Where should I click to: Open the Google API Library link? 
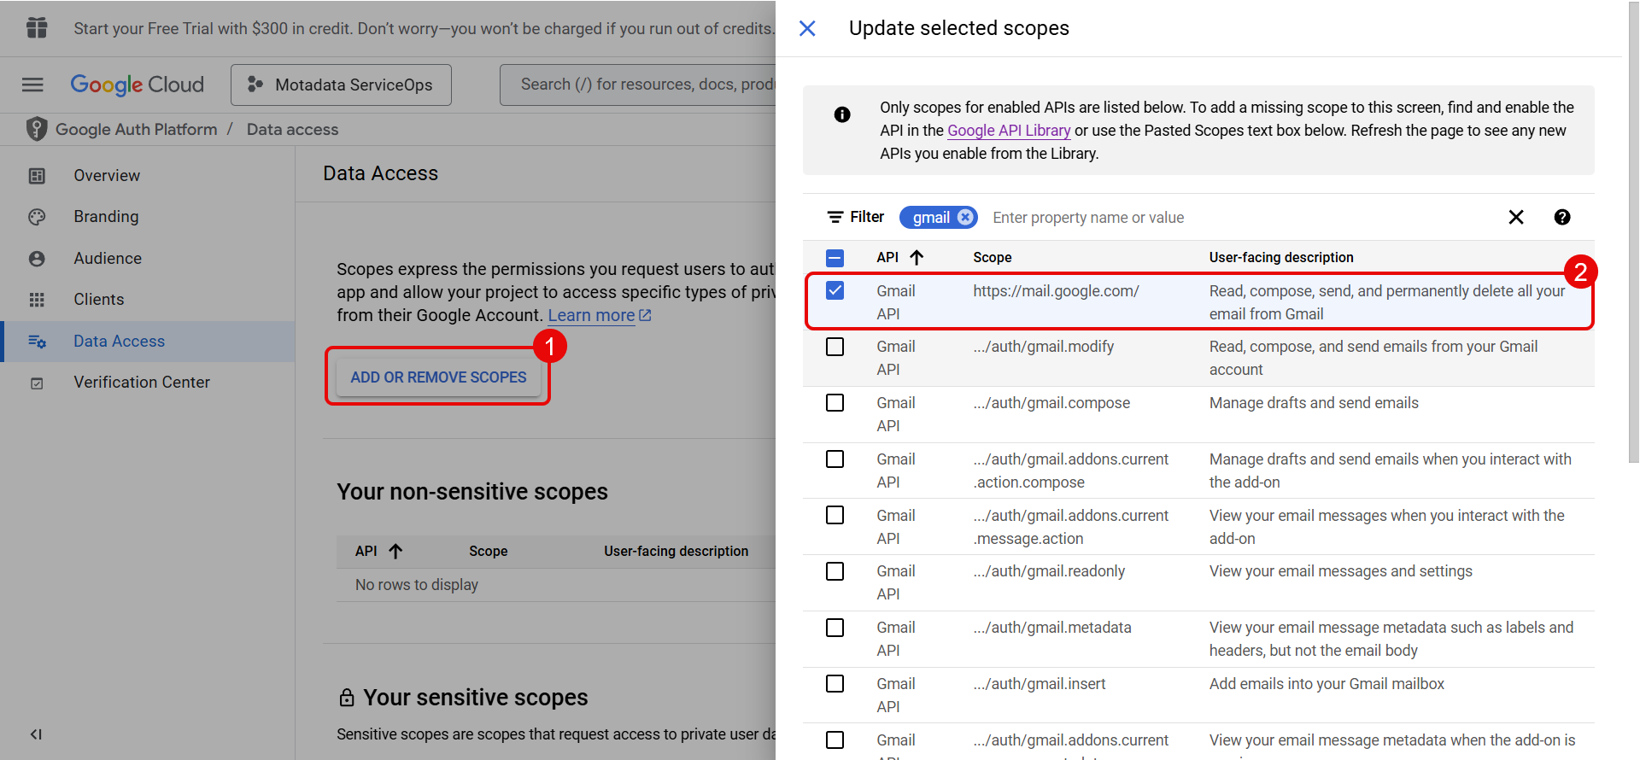click(1008, 131)
